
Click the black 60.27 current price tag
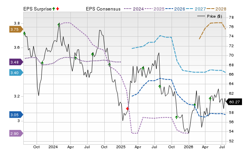click(234, 102)
